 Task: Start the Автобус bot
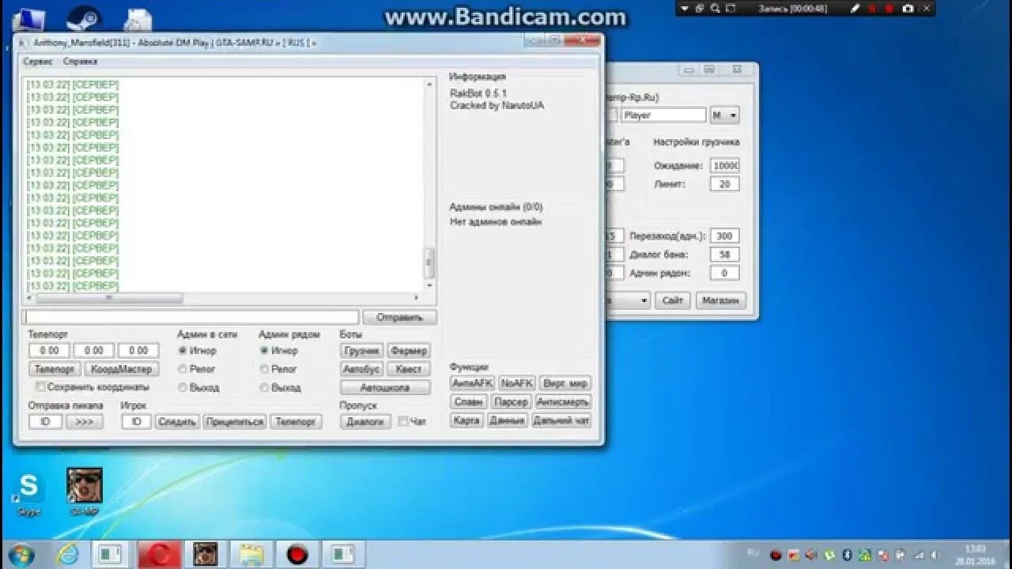pyautogui.click(x=362, y=369)
